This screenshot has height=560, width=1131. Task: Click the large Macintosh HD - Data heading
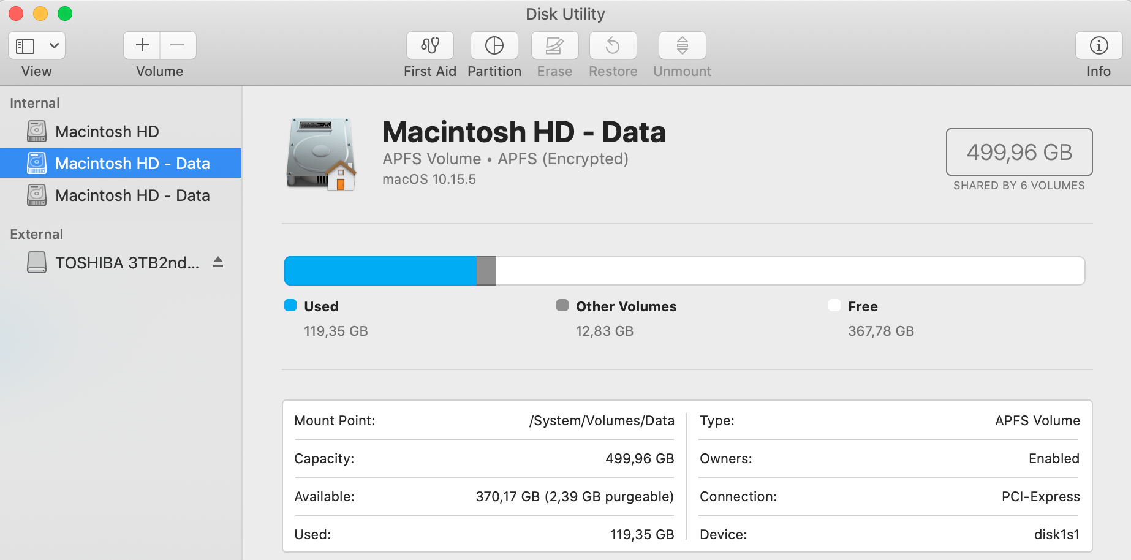click(x=524, y=132)
